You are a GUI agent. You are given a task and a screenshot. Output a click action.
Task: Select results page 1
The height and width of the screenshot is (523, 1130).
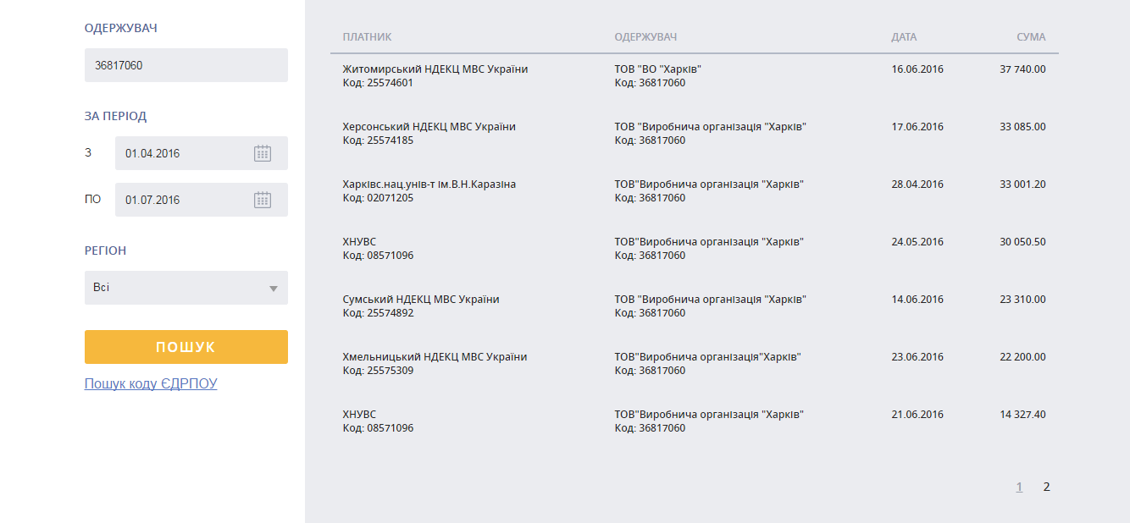[1020, 487]
